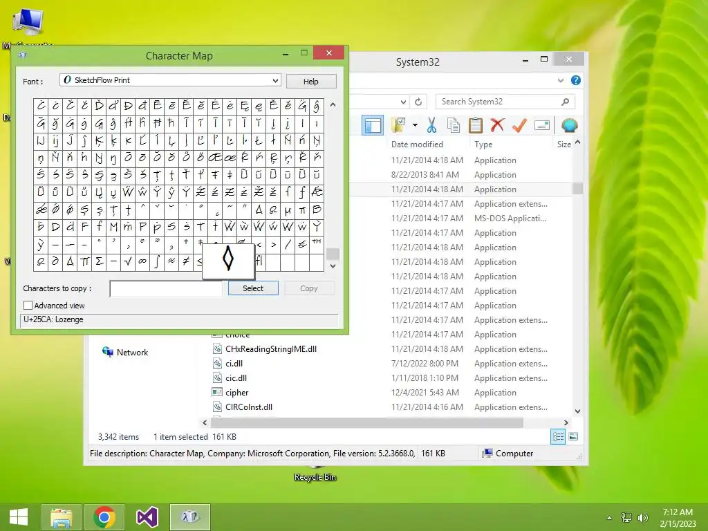Select the fl ligature character cell
Screen dimensions: 708x531
(x=259, y=262)
